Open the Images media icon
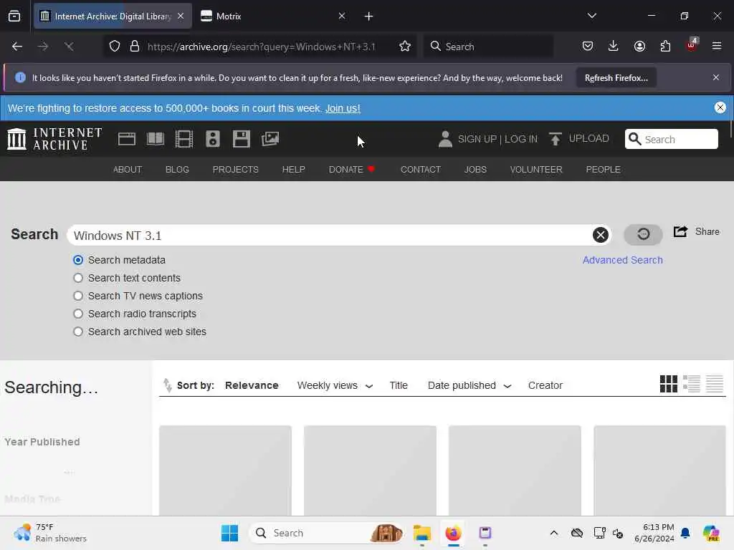This screenshot has height=550, width=734. click(270, 139)
